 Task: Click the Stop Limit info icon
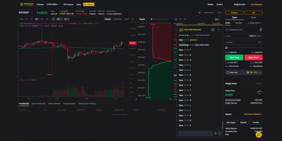(x=248, y=23)
